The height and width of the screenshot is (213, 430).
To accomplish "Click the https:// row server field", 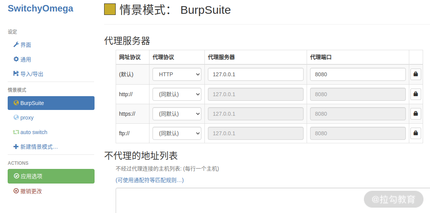I will point(256,114).
